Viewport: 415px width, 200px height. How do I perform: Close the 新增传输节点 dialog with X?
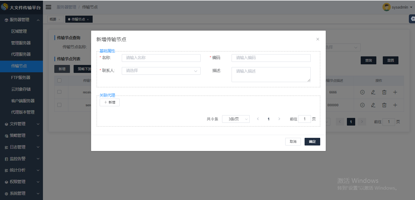click(317, 39)
